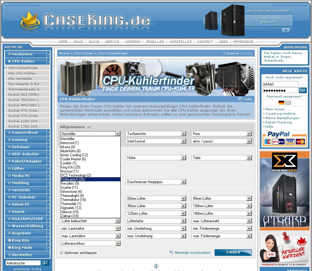
Task: Click the Caseking crown logo
Action: coord(30,21)
